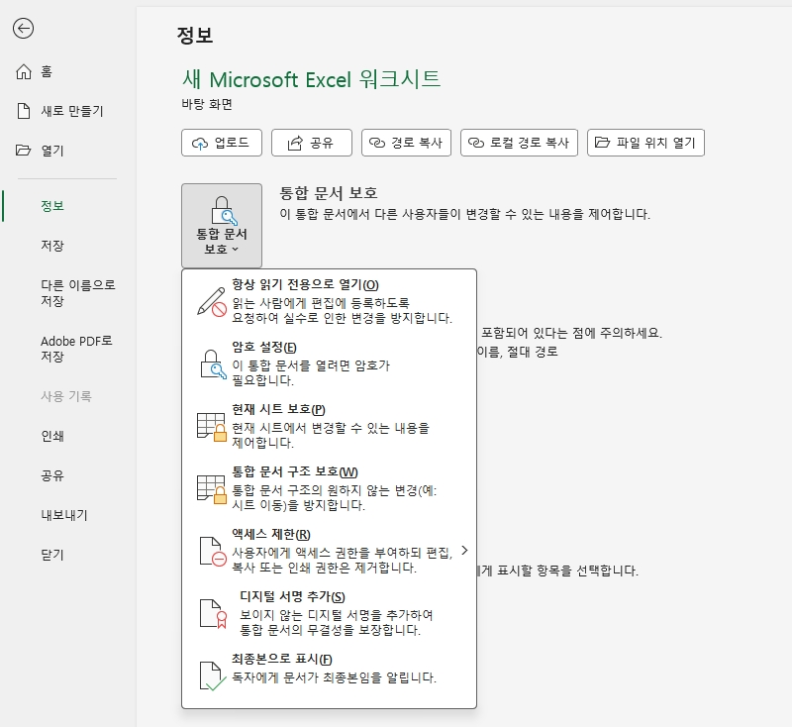This screenshot has height=727, width=792.
Task: Click the 경로 복사 button
Action: [x=406, y=143]
